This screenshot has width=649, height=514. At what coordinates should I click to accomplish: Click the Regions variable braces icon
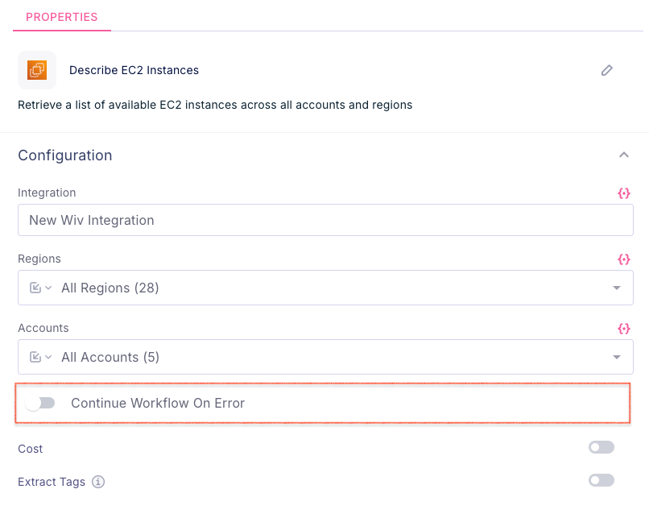pyautogui.click(x=624, y=259)
